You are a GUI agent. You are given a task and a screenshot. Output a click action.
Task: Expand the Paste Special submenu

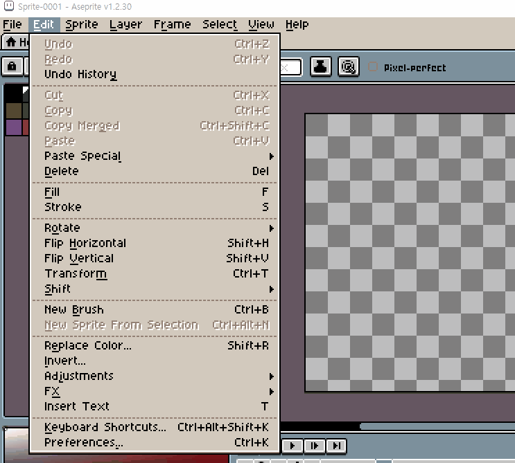coord(155,156)
